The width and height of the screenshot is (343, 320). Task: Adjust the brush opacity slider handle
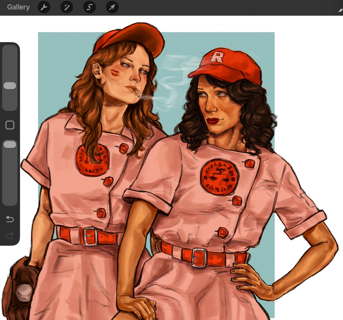click(10, 144)
